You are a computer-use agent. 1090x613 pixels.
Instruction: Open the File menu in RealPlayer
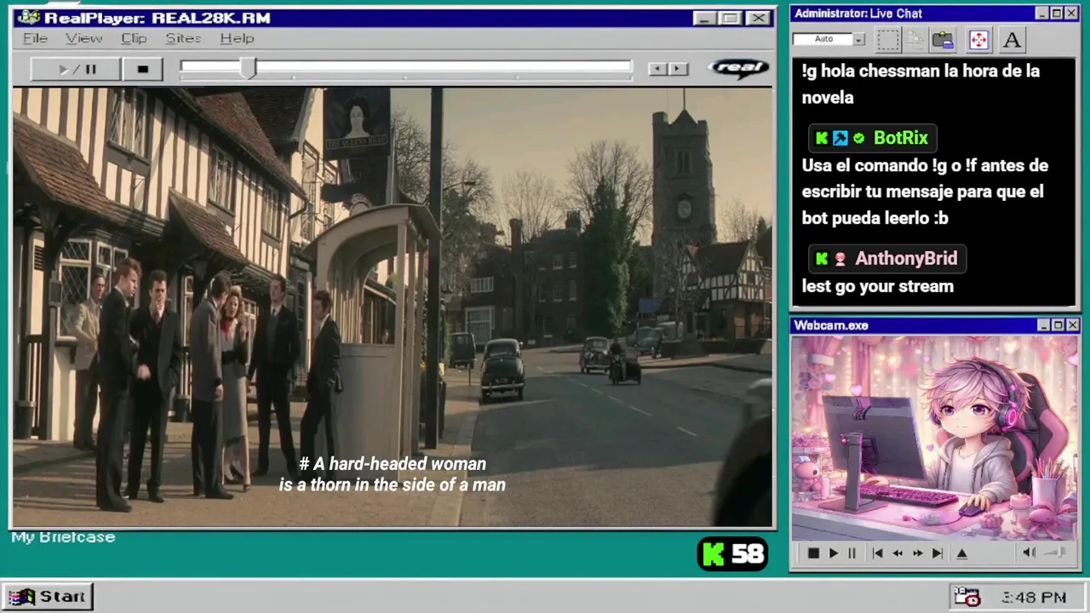[35, 38]
